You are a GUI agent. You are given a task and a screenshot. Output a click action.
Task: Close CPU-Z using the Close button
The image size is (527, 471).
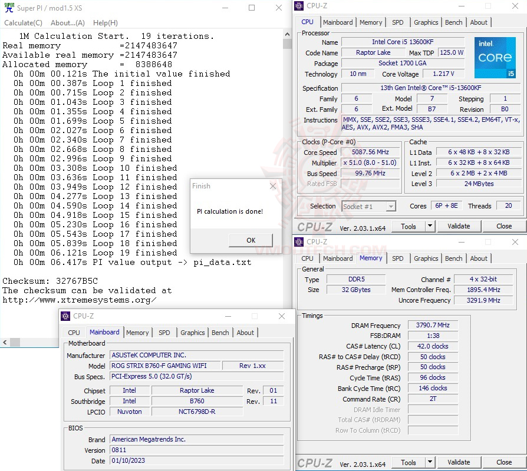tap(504, 226)
